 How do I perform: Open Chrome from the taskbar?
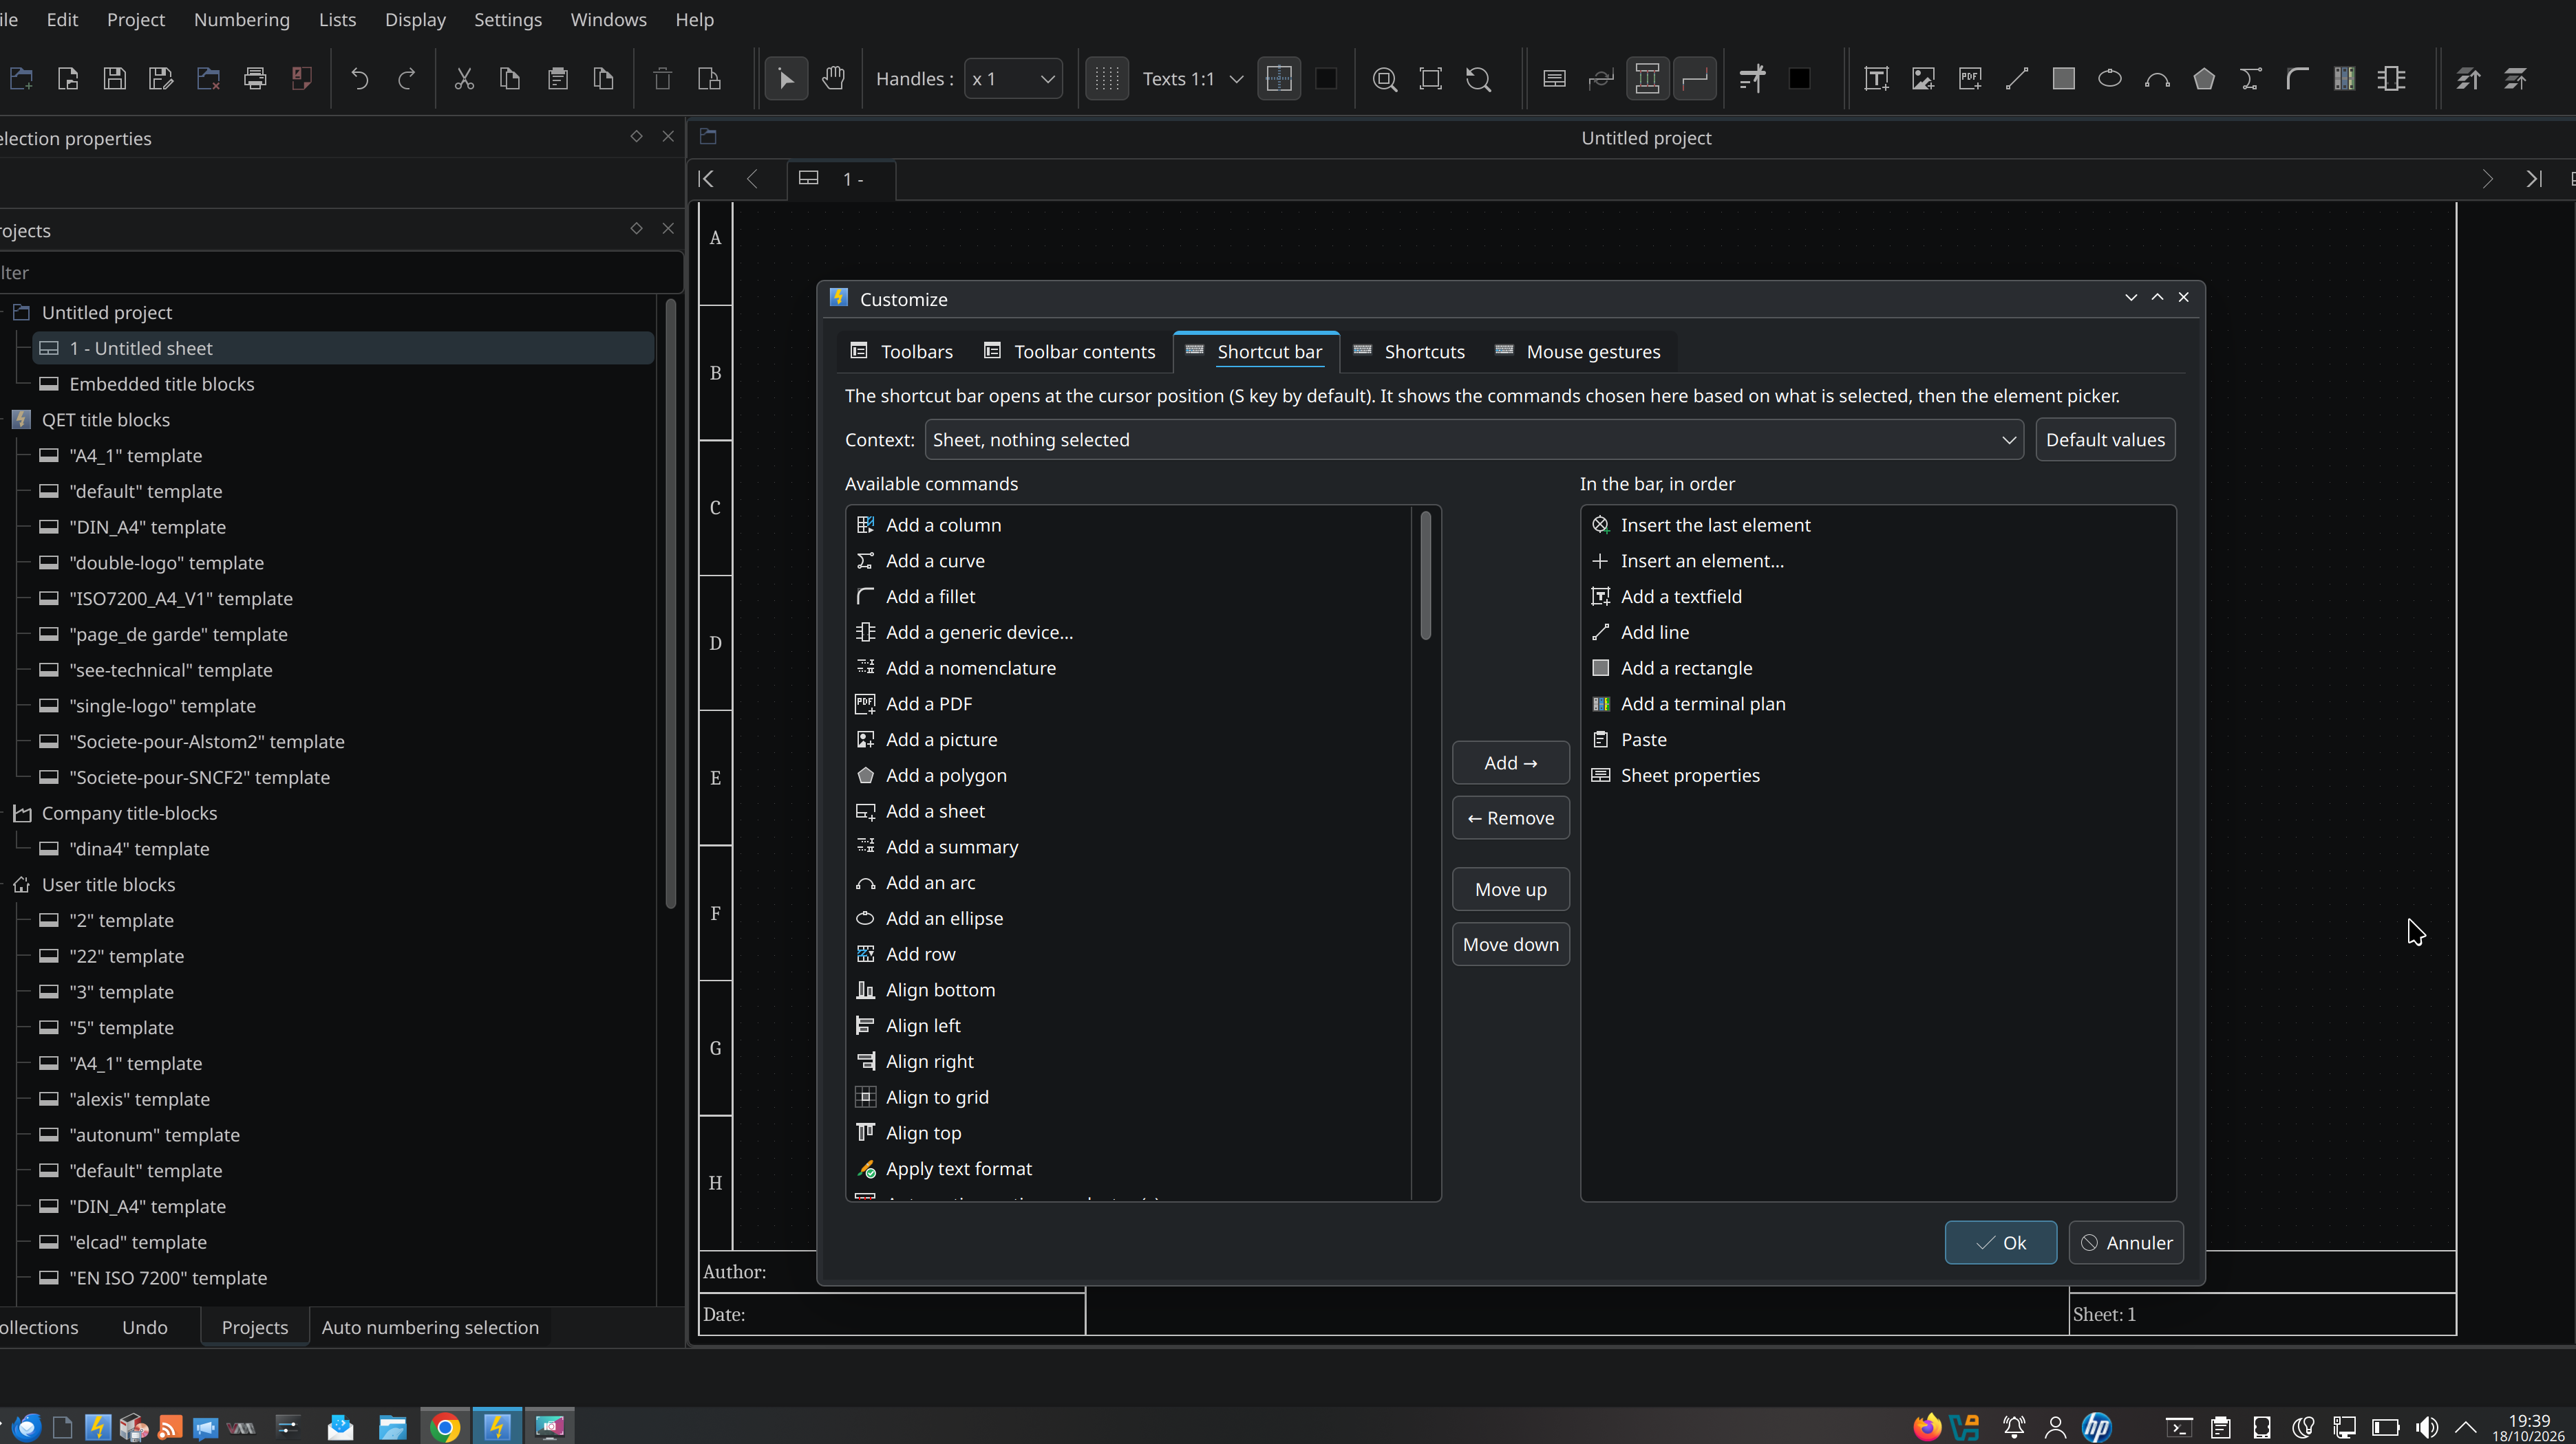point(445,1426)
